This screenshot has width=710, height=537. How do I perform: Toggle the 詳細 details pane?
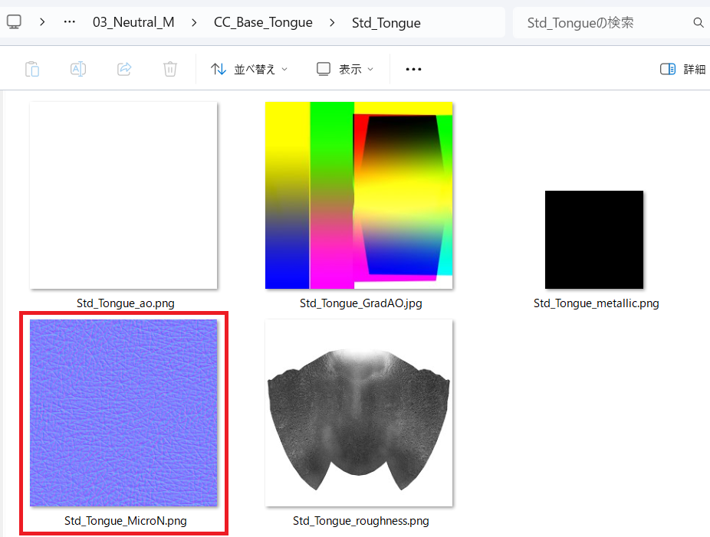[683, 69]
